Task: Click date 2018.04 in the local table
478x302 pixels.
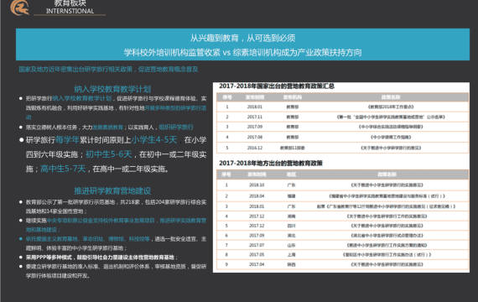Action: click(257, 196)
